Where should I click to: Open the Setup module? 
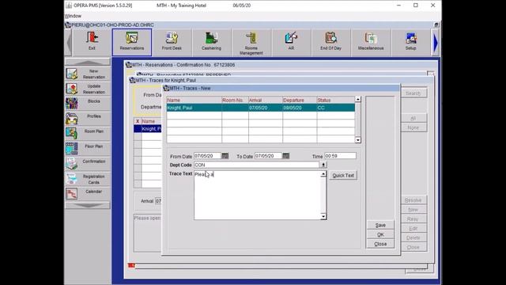(x=410, y=42)
